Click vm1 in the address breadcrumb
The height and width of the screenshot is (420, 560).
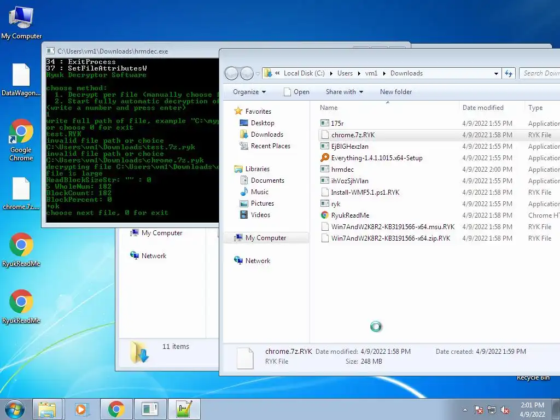371,73
